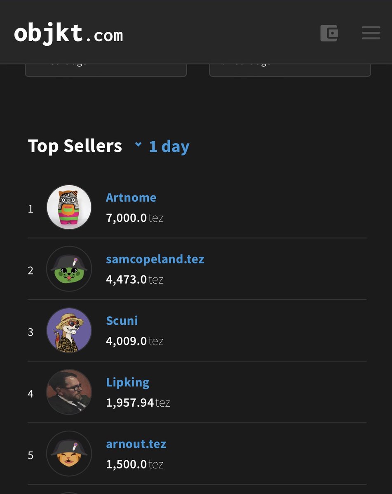Select the '1 day' period filter
392x494 pixels.
click(x=169, y=146)
